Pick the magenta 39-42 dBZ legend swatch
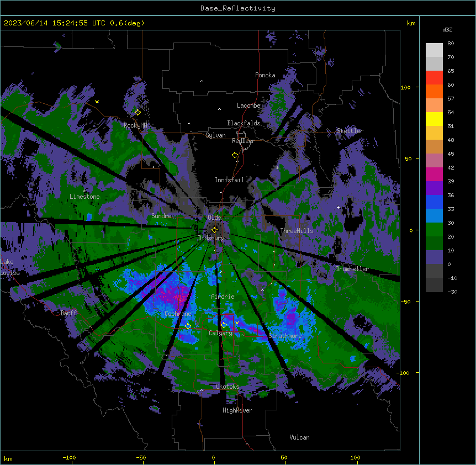Viewport: 476px width, 465px height. pyautogui.click(x=434, y=174)
